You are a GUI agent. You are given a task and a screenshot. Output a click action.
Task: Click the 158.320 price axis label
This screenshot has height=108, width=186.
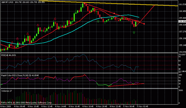[x=182, y=25]
